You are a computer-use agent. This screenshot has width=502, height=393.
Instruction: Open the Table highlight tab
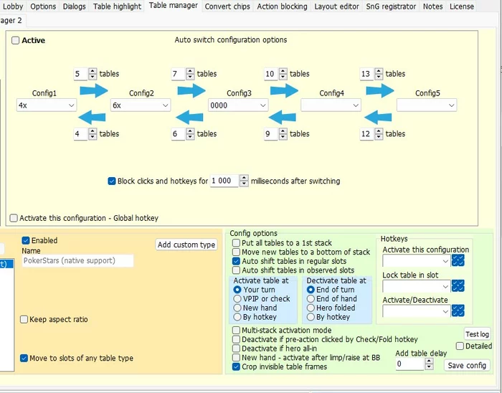(x=117, y=6)
